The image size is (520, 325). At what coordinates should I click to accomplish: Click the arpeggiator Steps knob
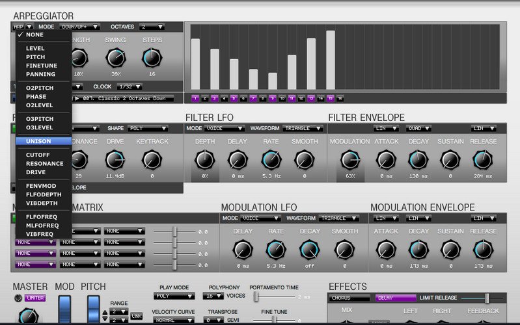[x=152, y=58]
